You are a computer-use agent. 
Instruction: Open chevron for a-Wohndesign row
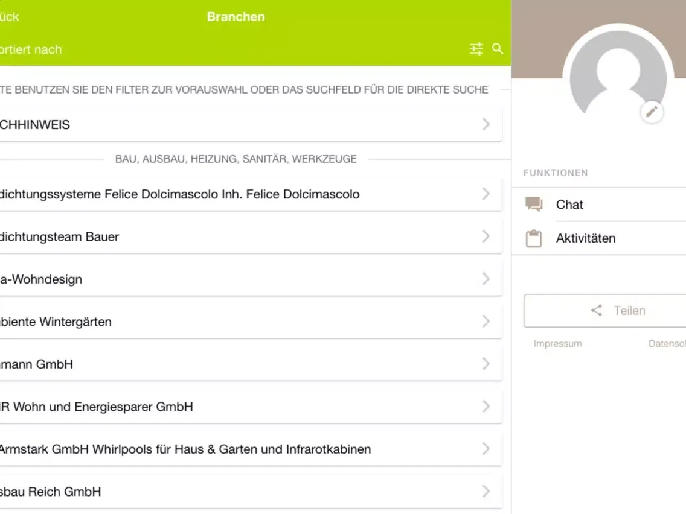tap(486, 279)
